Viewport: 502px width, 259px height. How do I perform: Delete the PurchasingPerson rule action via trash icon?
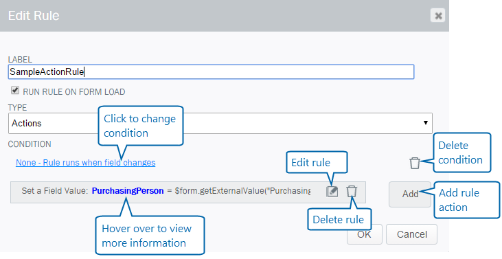pyautogui.click(x=352, y=191)
